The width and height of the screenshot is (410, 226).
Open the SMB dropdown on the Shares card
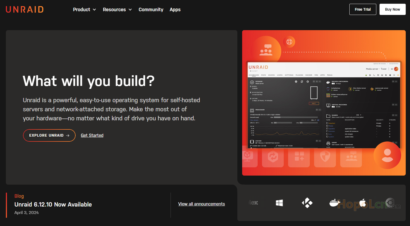[x=358, y=115]
